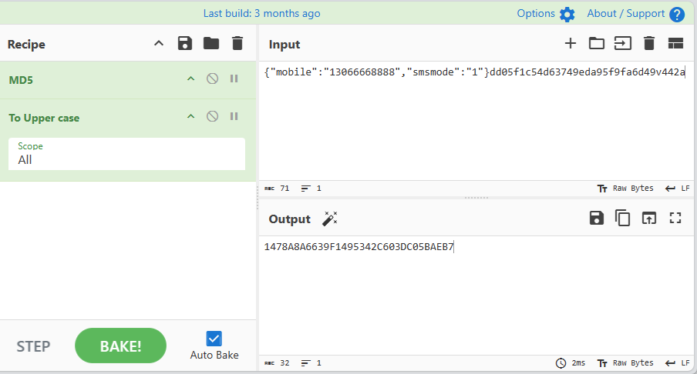The width and height of the screenshot is (697, 374).
Task: Add a new input tab
Action: 571,44
